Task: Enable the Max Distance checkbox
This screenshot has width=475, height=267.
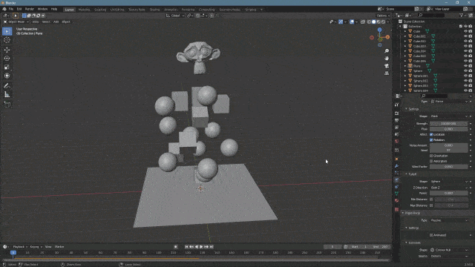Action: (431, 205)
